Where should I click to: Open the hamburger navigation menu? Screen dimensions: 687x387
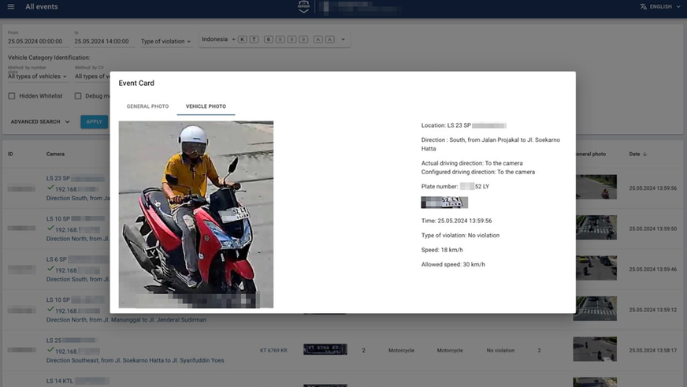click(11, 6)
